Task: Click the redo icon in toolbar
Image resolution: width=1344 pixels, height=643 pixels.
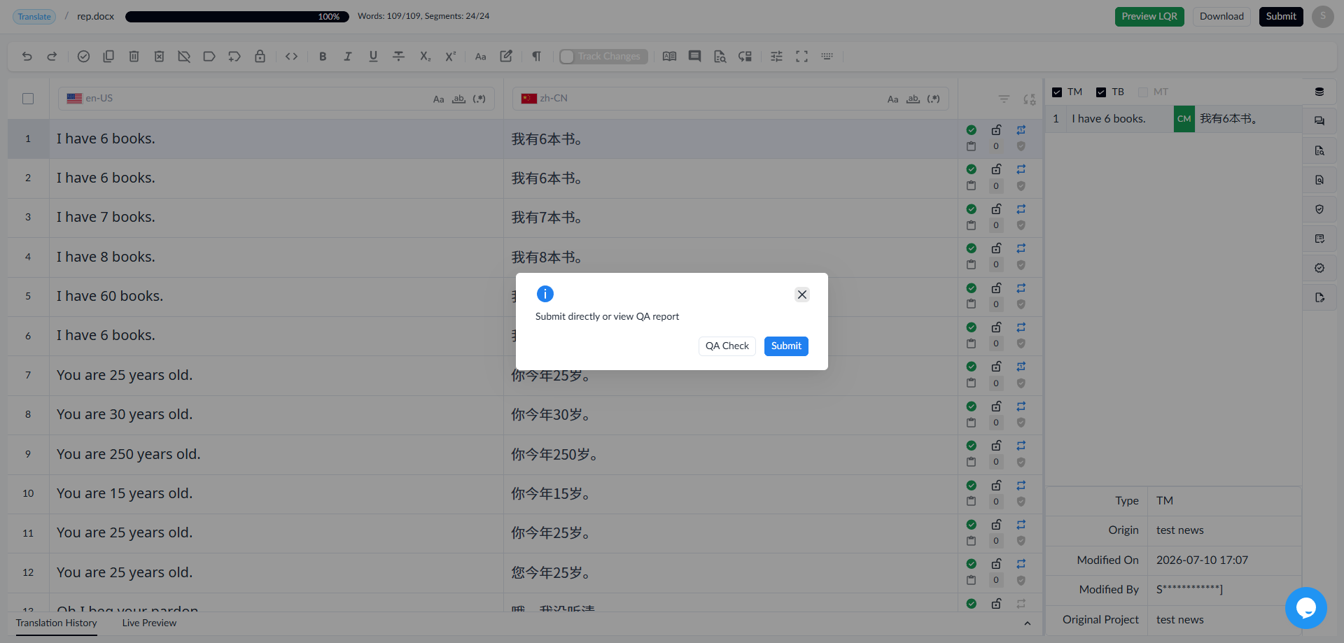Action: 52,56
